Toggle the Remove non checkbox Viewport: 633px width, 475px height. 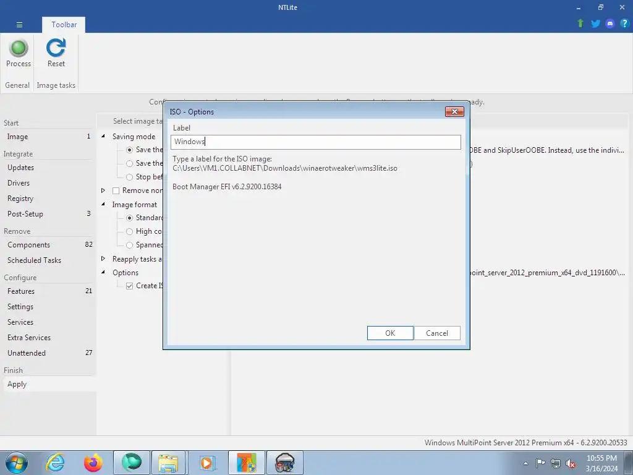116,190
